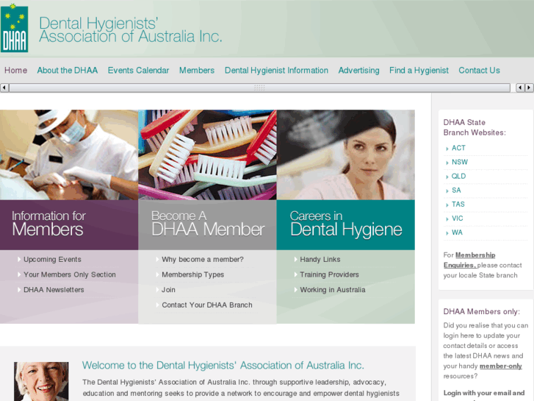Click the DHAA logo icon

(14, 28)
